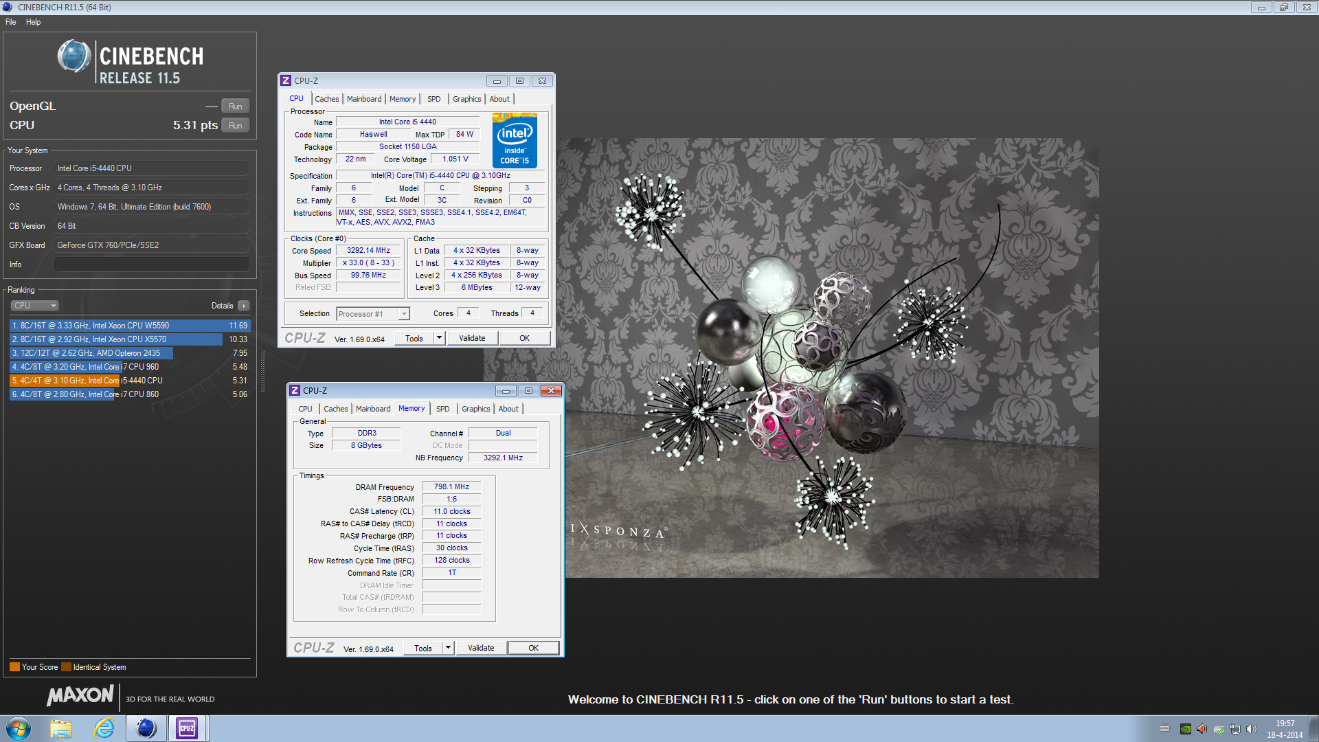This screenshot has height=742, width=1319.
Task: Open Processor #1 selection dropdown
Action: point(373,314)
